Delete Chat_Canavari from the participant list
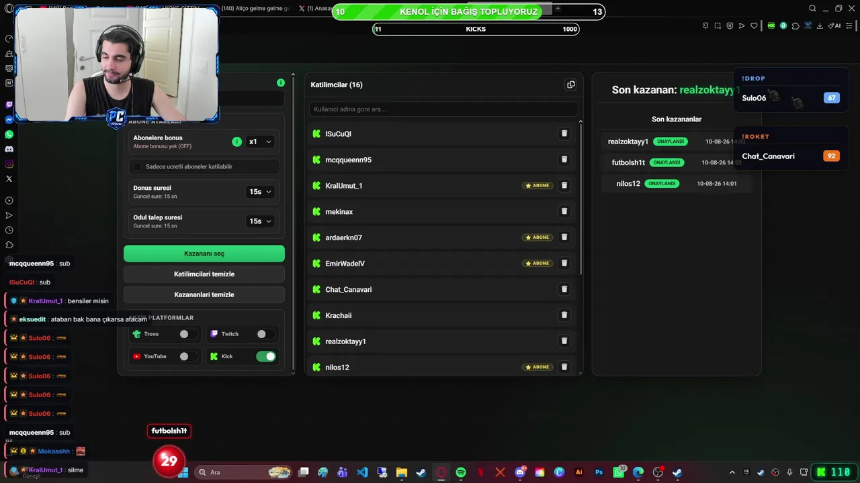 pyautogui.click(x=564, y=289)
